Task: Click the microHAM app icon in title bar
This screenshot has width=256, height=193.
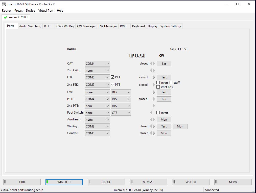Action: (4, 4)
